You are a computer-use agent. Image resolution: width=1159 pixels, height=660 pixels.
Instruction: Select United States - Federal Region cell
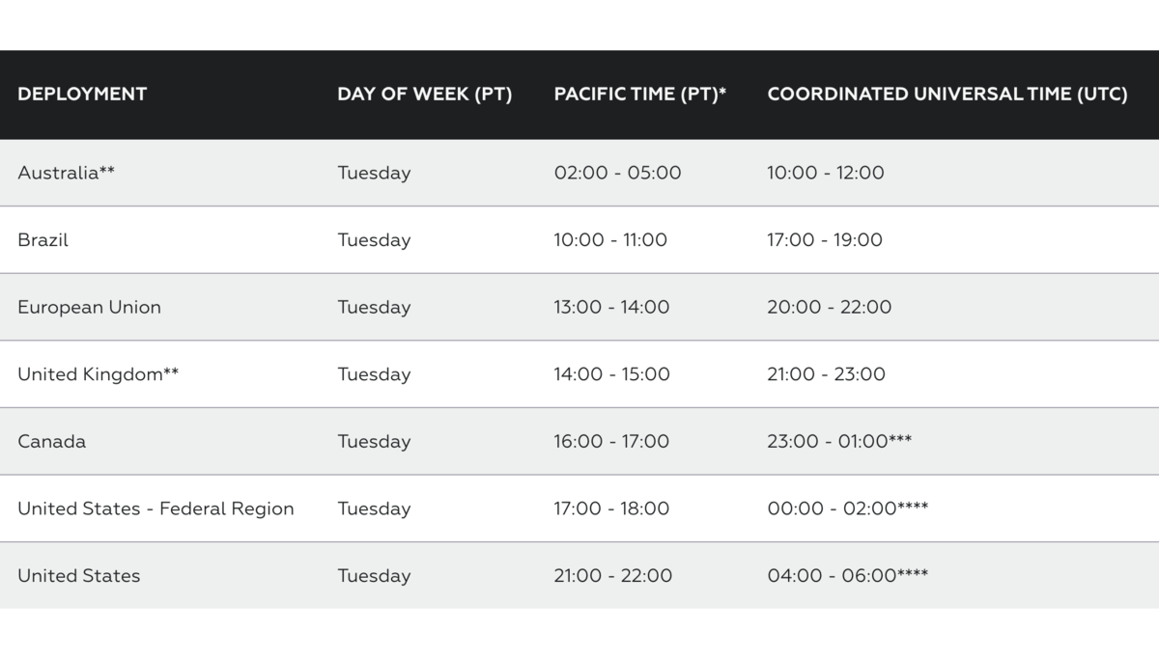[155, 509]
